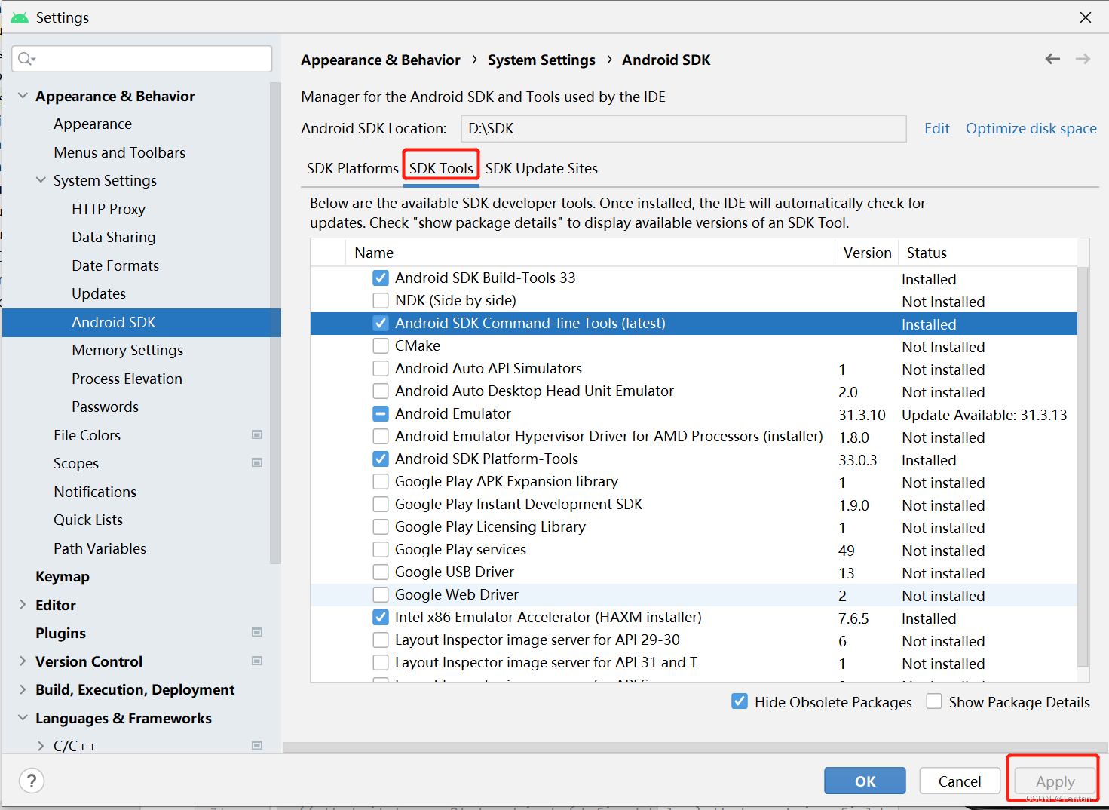Open Date Formats settings
1109x810 pixels.
pyautogui.click(x=115, y=265)
